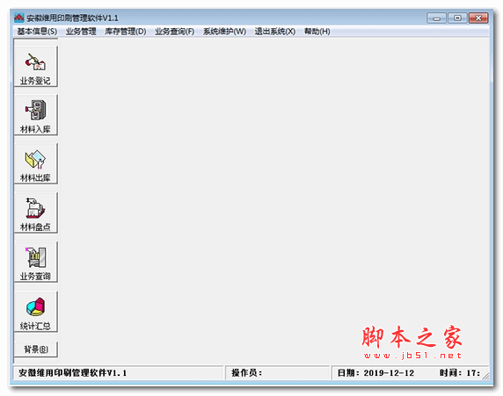Screen dimensions: 503x396
Task: Close the application window
Action: click(x=478, y=18)
